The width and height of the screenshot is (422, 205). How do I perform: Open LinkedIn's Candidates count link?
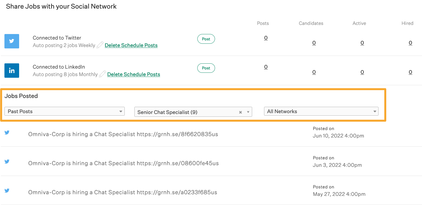pos(314,72)
